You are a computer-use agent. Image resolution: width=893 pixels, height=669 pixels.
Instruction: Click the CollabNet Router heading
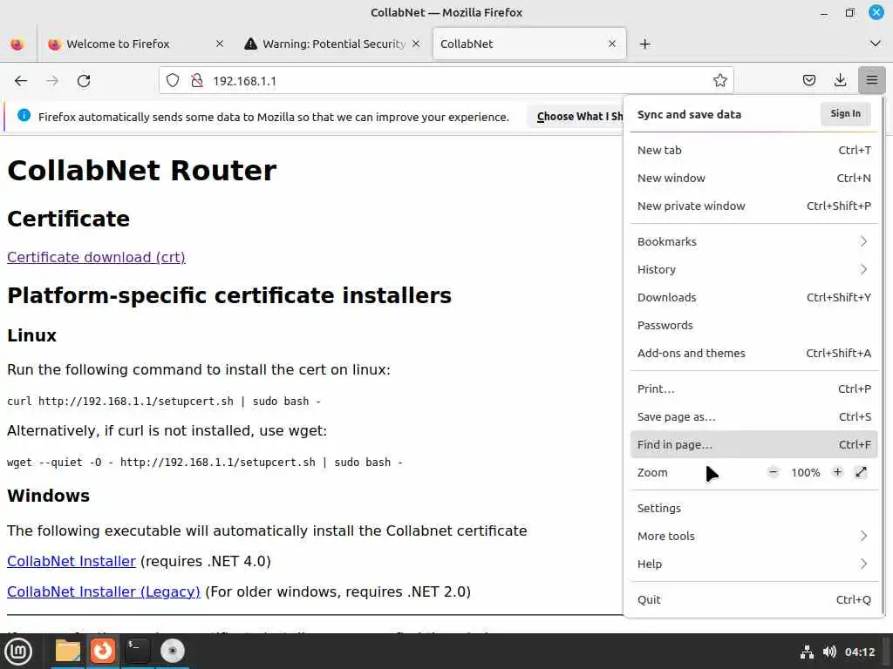coord(142,170)
